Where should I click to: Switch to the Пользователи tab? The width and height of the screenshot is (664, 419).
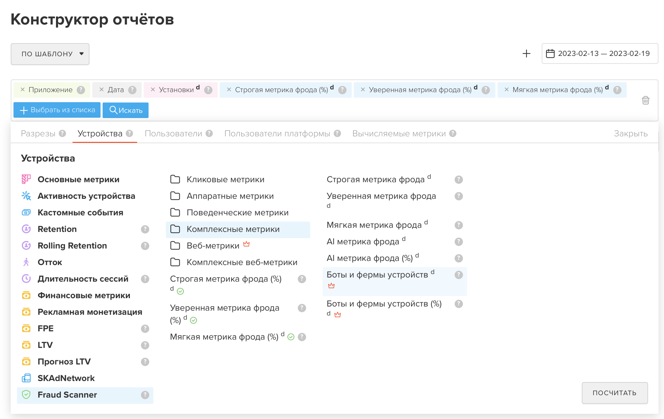[x=173, y=134]
